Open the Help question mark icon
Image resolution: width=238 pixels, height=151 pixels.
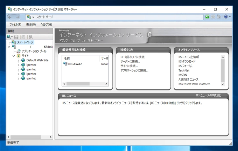coord(226,16)
